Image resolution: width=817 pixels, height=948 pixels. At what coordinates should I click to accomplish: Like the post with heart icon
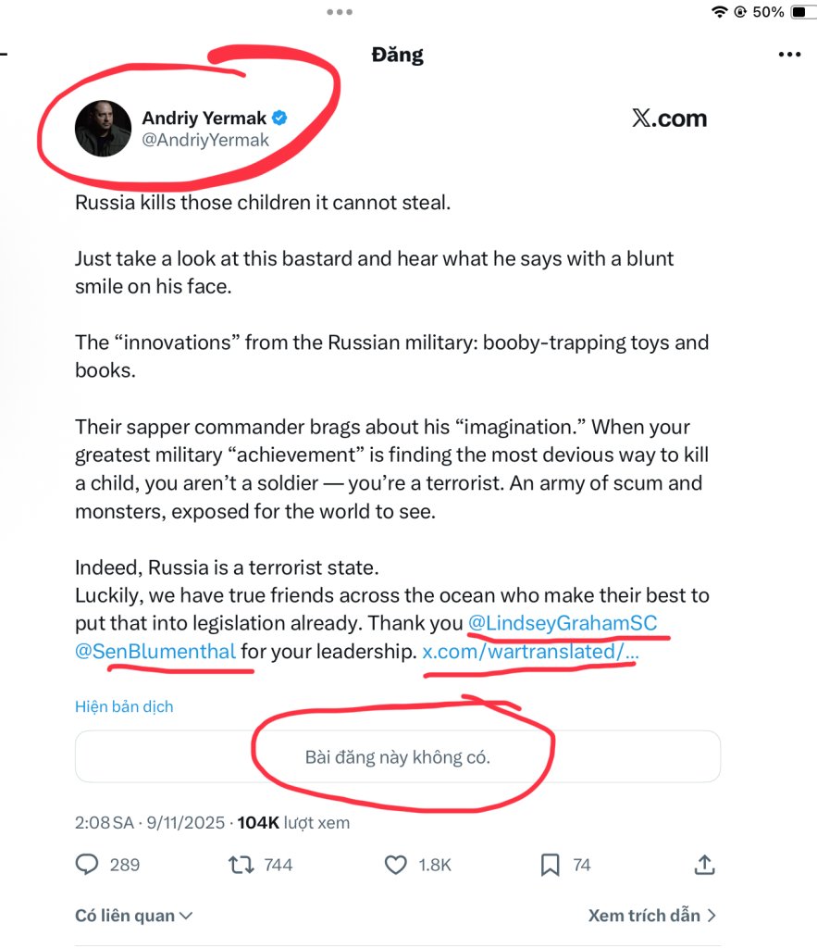click(395, 865)
